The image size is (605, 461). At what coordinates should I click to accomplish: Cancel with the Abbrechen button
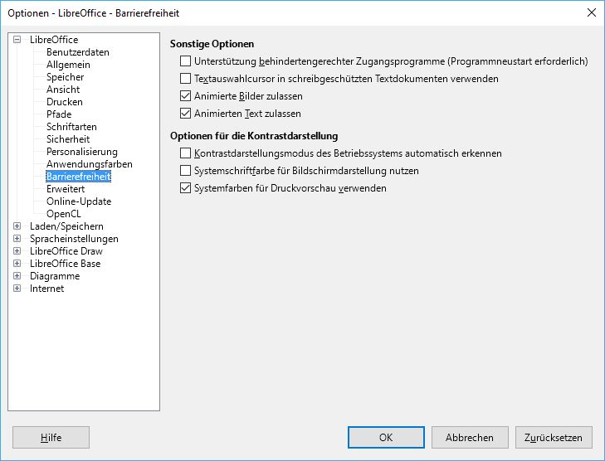pyautogui.click(x=470, y=438)
